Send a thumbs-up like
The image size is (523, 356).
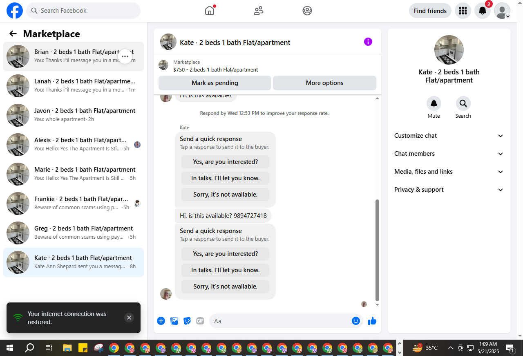tap(372, 321)
